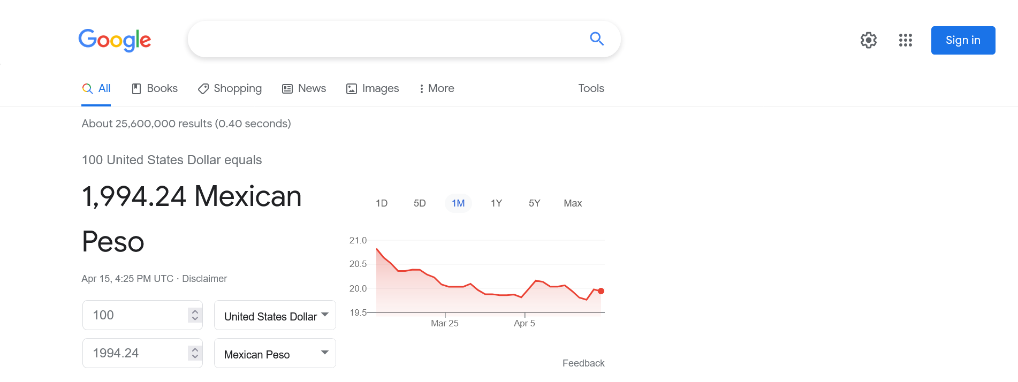This screenshot has width=1018, height=382.
Task: Open the Tools menu
Action: [x=591, y=88]
